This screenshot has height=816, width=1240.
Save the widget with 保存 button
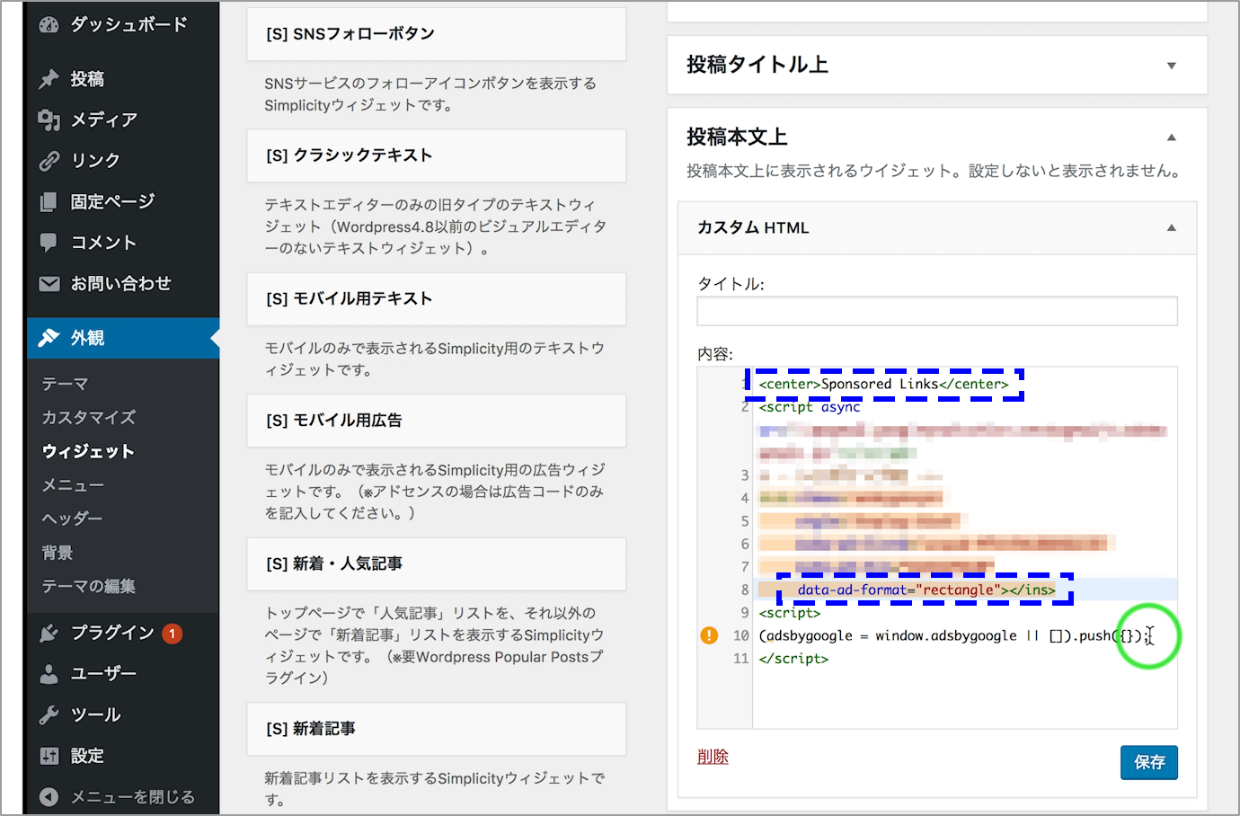[x=1149, y=762]
